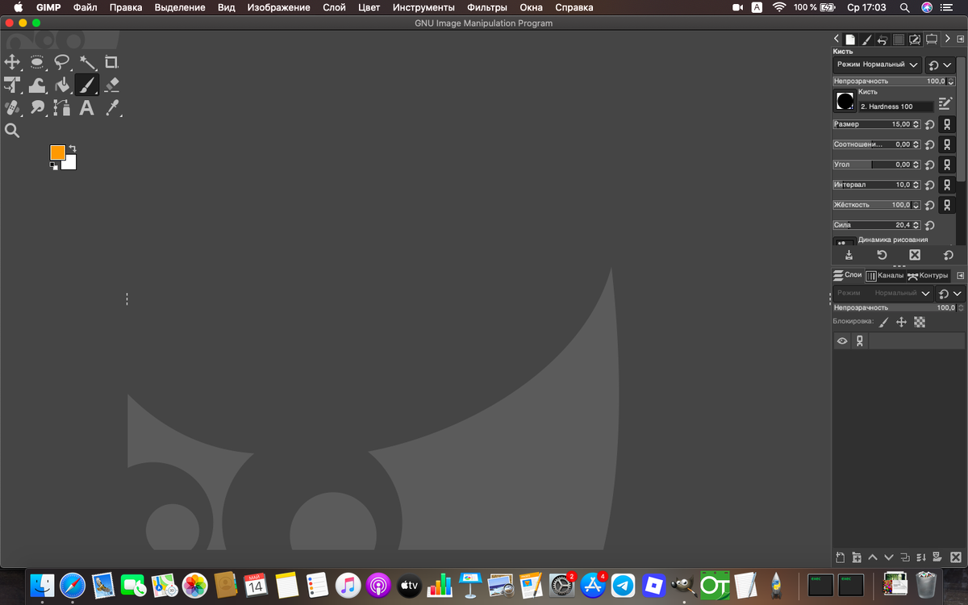This screenshot has height=605, width=968.
Task: Select the Bucket Fill tool
Action: 62,85
